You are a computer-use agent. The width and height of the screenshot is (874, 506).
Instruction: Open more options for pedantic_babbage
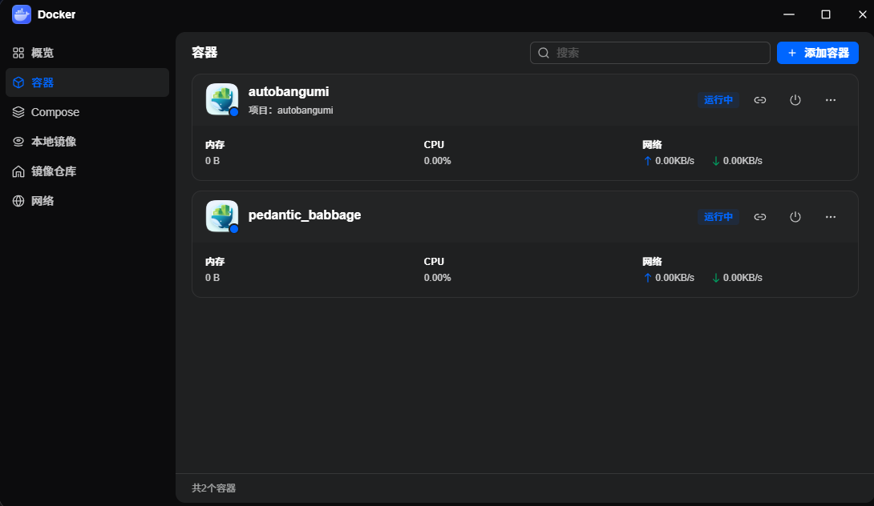coord(831,217)
